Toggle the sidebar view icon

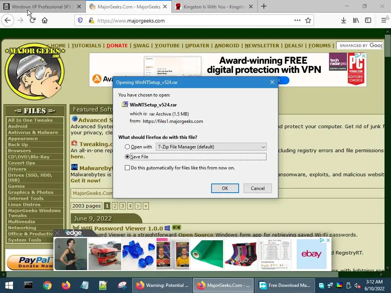point(368,21)
